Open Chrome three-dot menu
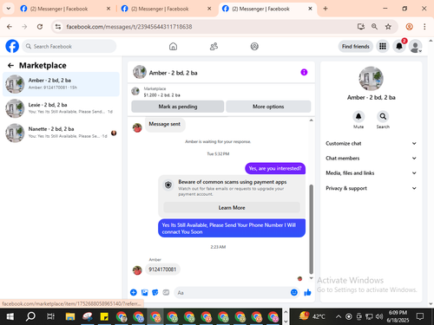This screenshot has height=325, width=434. point(424,27)
